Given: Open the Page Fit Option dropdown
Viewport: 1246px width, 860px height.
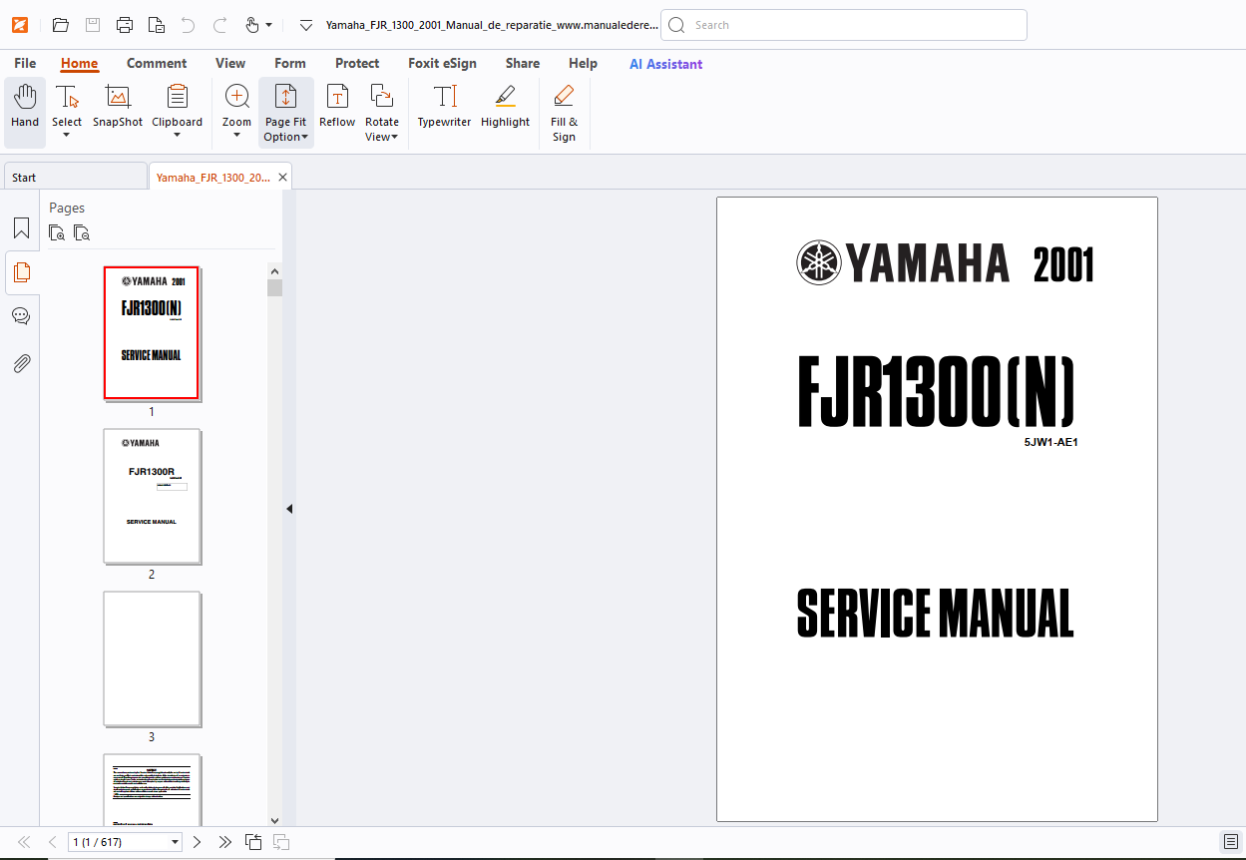Looking at the screenshot, I should point(285,113).
